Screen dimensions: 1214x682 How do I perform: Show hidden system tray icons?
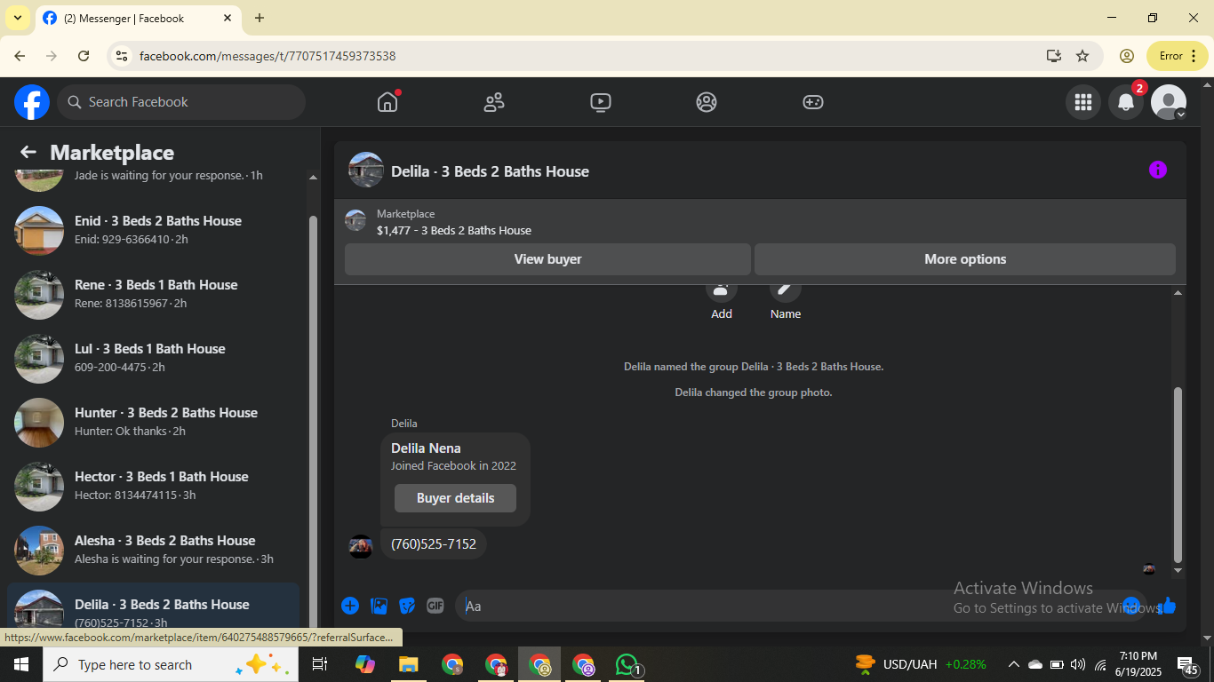(x=1013, y=664)
